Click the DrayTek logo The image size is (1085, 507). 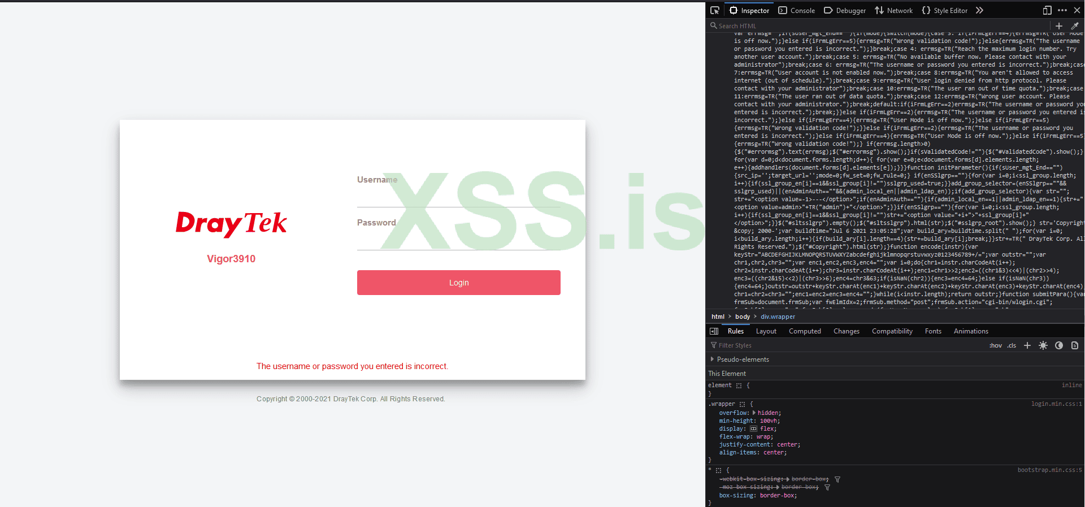tap(231, 224)
